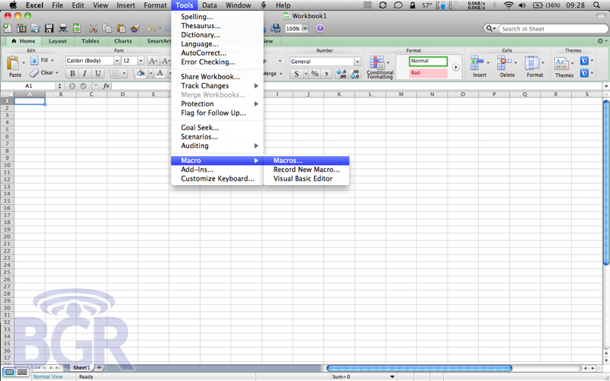
Task: Select the Sheet1 tab
Action: click(x=82, y=367)
